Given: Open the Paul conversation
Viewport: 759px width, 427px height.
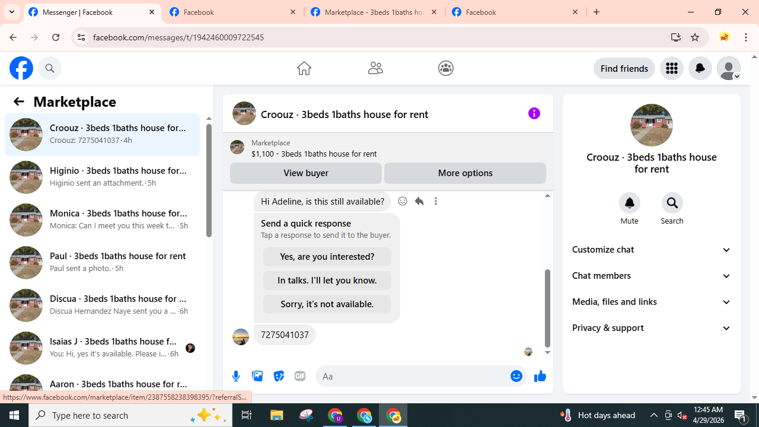Looking at the screenshot, I should click(x=102, y=263).
